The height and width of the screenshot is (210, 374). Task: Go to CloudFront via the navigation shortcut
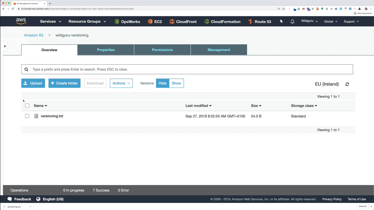183,22
